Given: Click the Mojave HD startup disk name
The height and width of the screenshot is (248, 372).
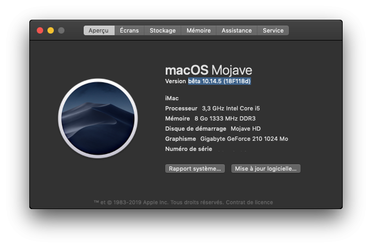Looking at the screenshot, I should [x=246, y=129].
